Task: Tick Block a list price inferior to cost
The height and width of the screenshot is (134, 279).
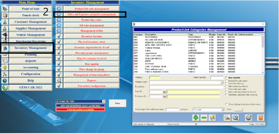Action: (x=227, y=92)
